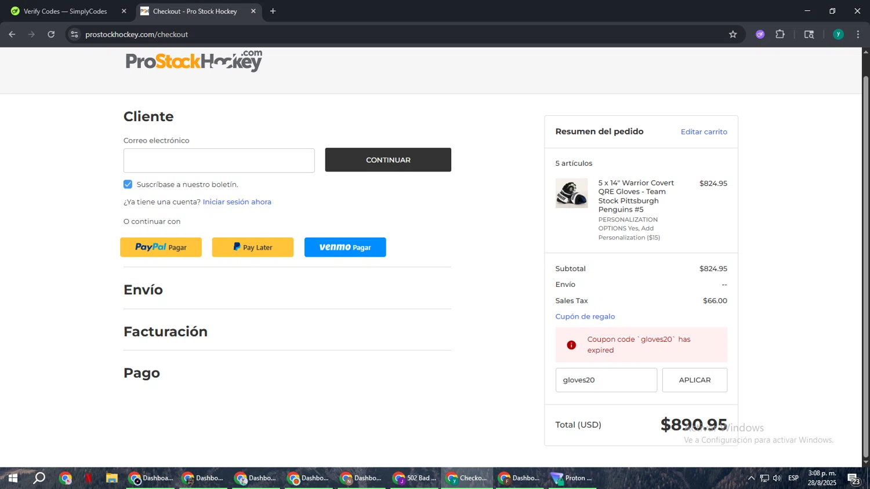This screenshot has width=870, height=489.
Task: Open the Chrome sidebar search icon
Action: [809, 34]
